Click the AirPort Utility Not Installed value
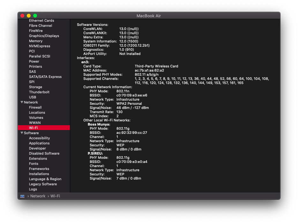The height and width of the screenshot is (223, 298). click(130, 54)
